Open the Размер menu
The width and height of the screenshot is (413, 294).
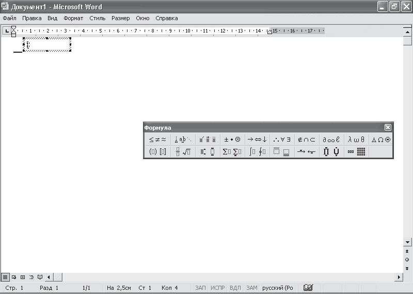[120, 18]
